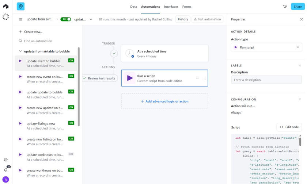Switch to the Data tab
307x184 pixels.
134,7
